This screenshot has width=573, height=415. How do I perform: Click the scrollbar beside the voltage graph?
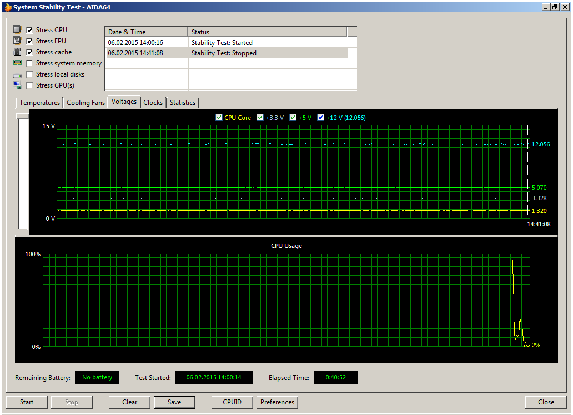point(22,172)
